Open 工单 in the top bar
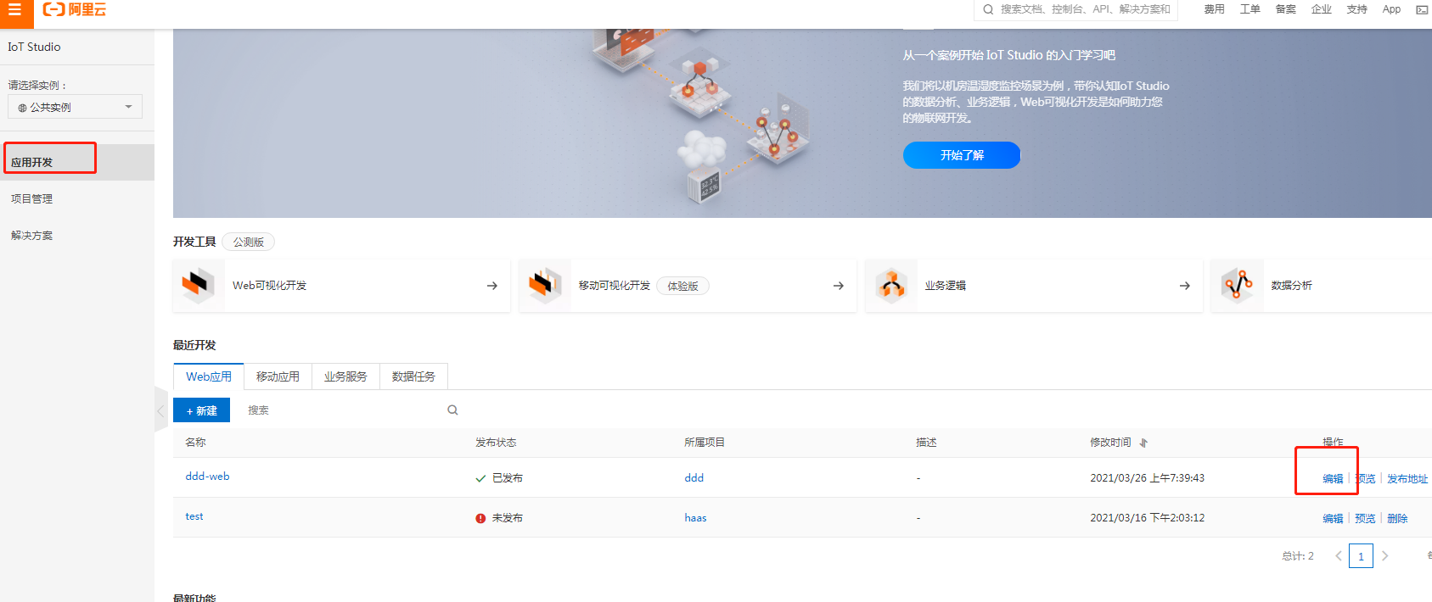Screen dimensions: 1432x602 (x=1249, y=9)
